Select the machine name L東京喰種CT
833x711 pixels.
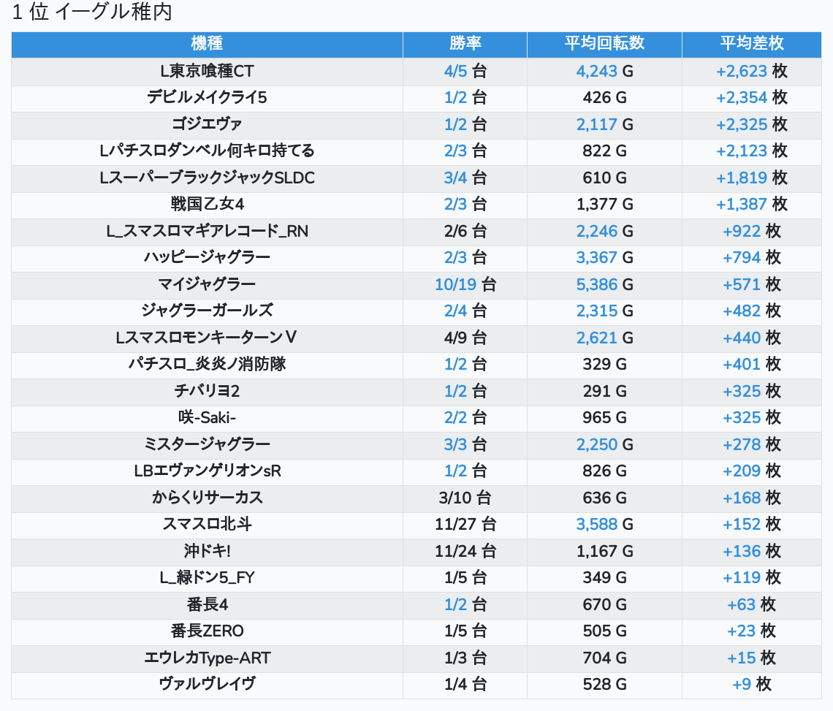click(207, 71)
